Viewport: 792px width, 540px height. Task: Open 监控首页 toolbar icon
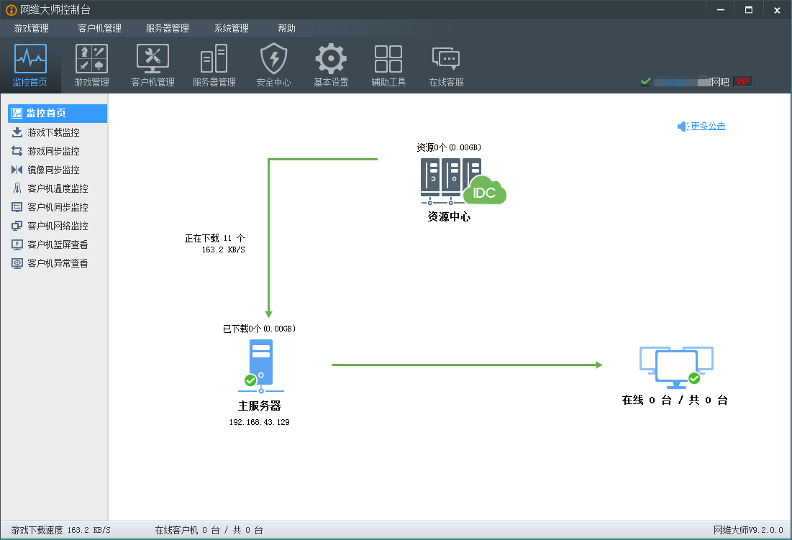point(30,65)
